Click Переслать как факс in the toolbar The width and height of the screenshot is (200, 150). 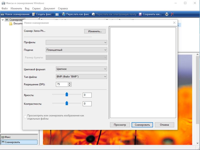pyautogui.click(x=76, y=14)
